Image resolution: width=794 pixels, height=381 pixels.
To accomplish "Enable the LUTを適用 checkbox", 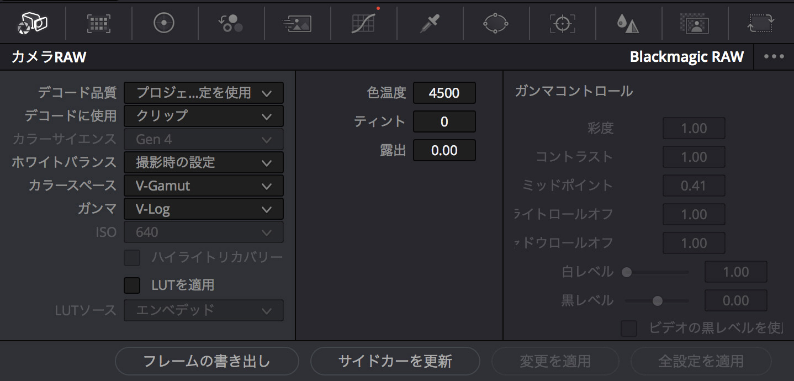I will 131,285.
